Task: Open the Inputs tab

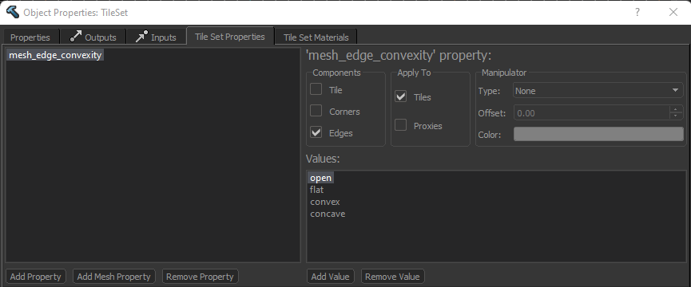Action: (156, 37)
